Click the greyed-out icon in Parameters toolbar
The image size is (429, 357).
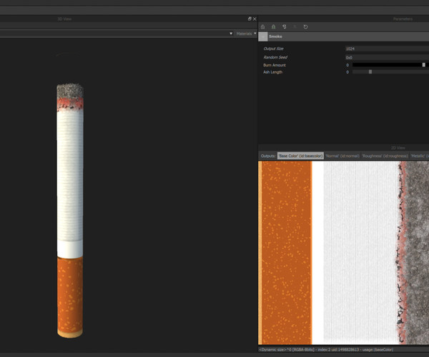[295, 26]
